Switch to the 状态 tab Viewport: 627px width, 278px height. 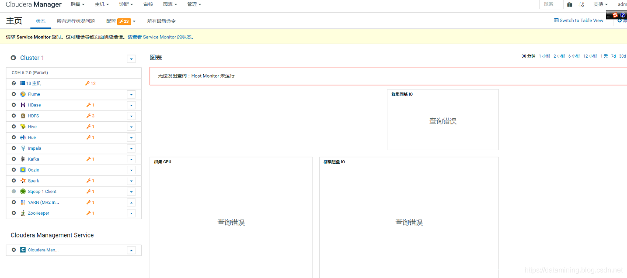click(41, 21)
